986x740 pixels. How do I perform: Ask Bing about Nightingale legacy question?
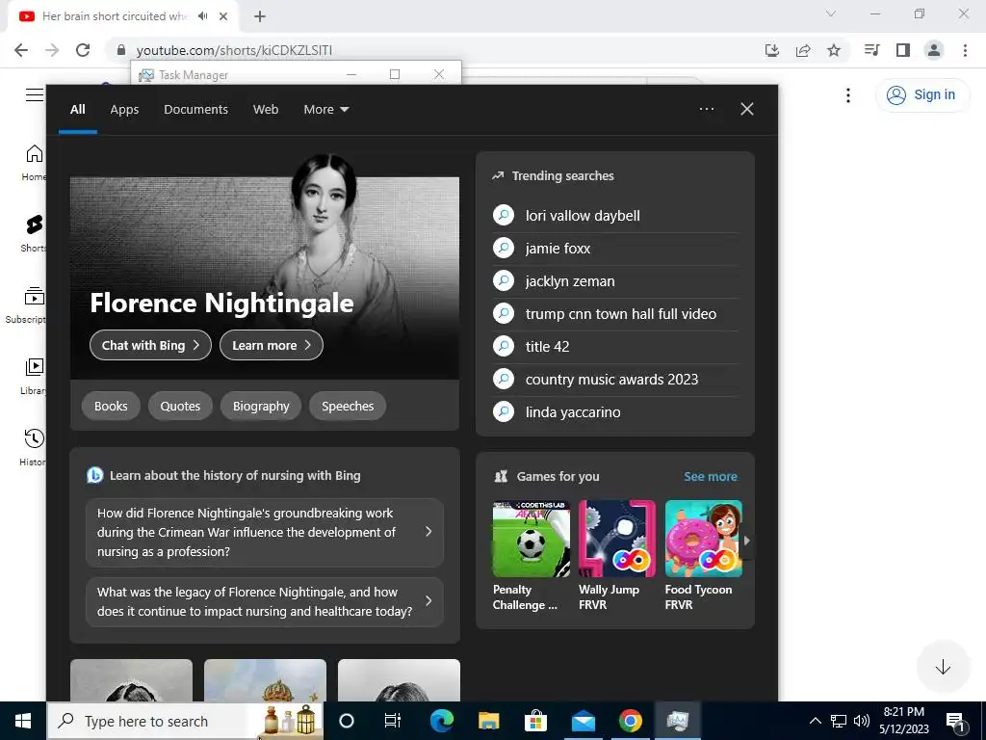265,601
